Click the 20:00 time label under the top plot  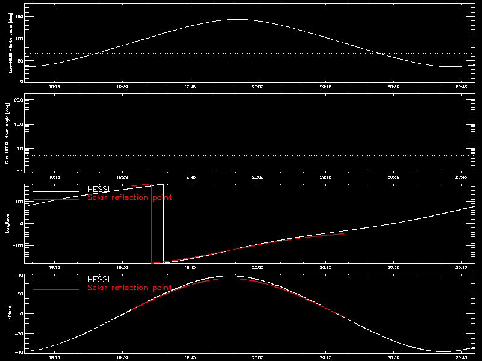click(258, 87)
